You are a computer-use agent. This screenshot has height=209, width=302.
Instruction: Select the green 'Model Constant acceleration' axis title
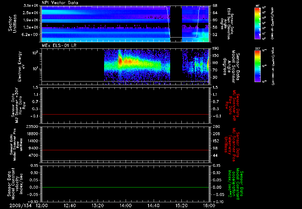(x=236, y=184)
